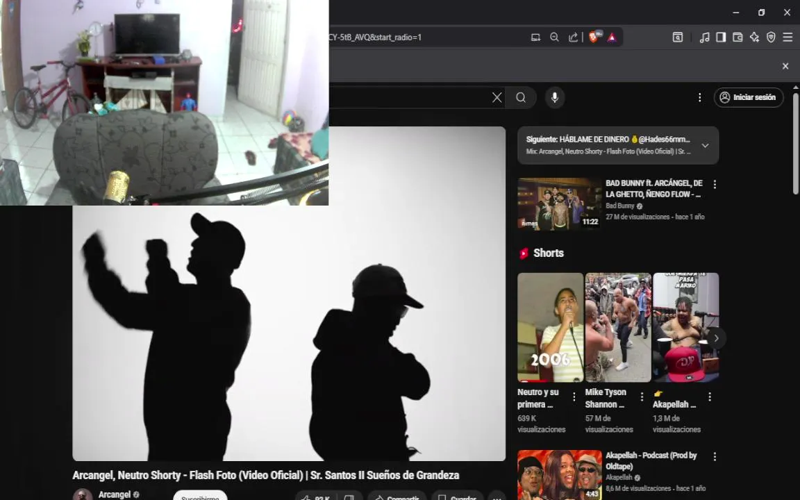
Task: Click the share page icon in address bar
Action: pyautogui.click(x=573, y=37)
